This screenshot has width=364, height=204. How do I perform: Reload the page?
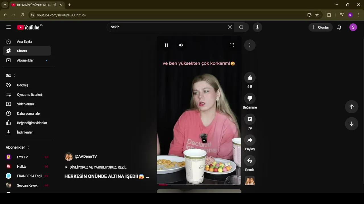coord(22,15)
